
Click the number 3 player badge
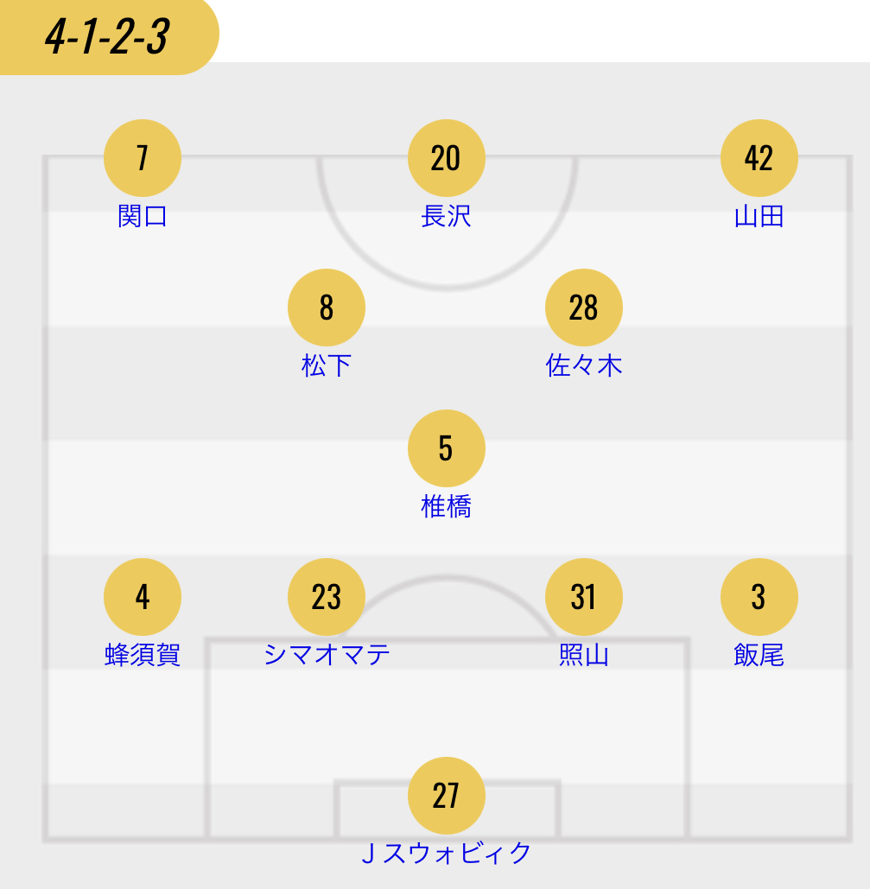[759, 597]
